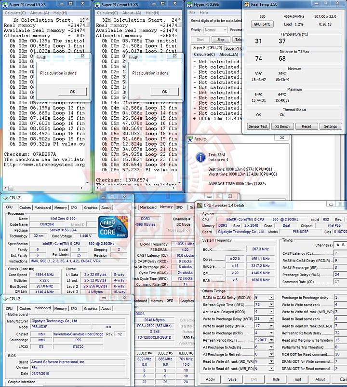Open the Memory tab in the CPU-Z window showing Gigabyte motherboard
This screenshot has width=347, height=387.
(x=60, y=308)
